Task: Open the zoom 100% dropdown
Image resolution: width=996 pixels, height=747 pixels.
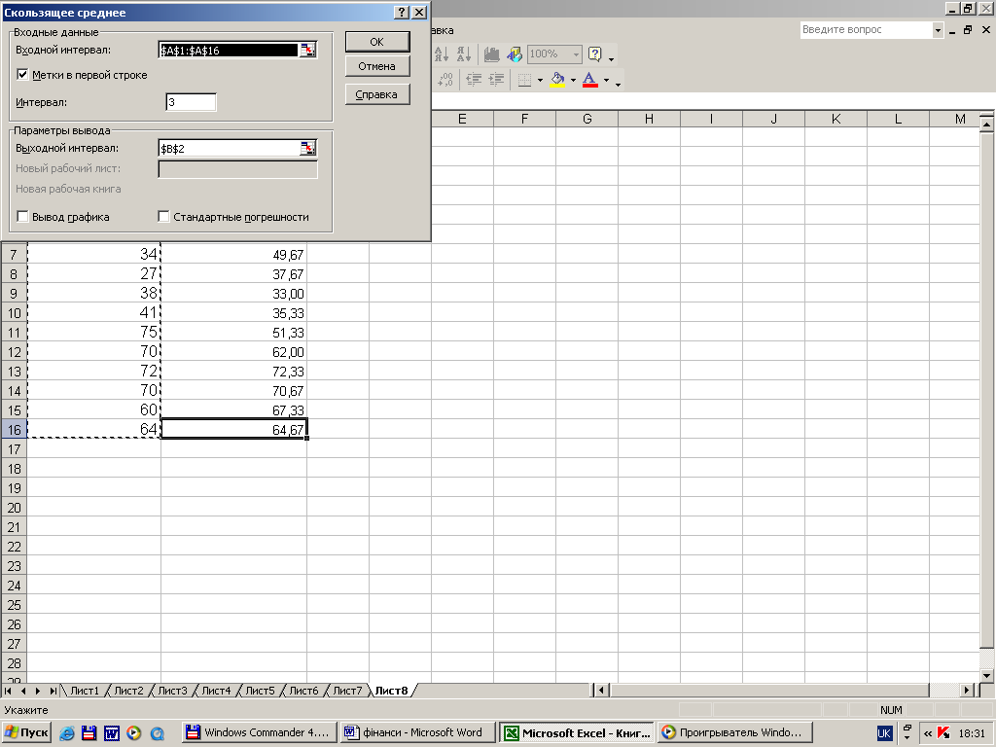Action: [x=576, y=54]
